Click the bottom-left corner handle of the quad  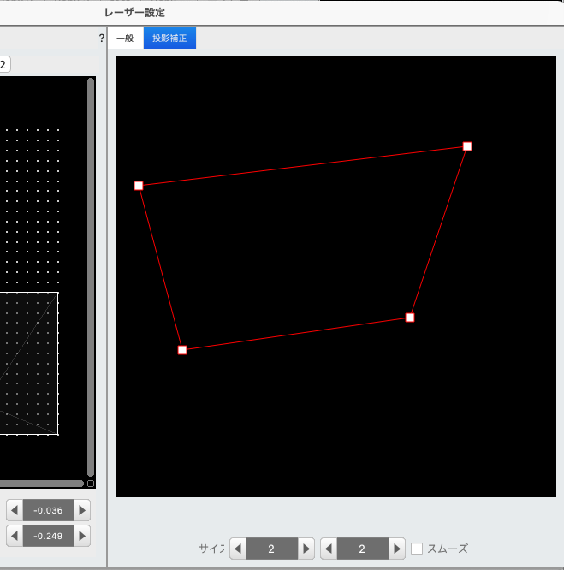[182, 350]
